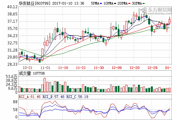172x120 pixels.
Task: Click the 5PMA legend label
Action: [x=95, y=3]
